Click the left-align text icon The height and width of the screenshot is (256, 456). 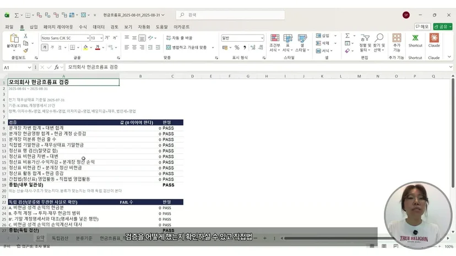pos(127,47)
